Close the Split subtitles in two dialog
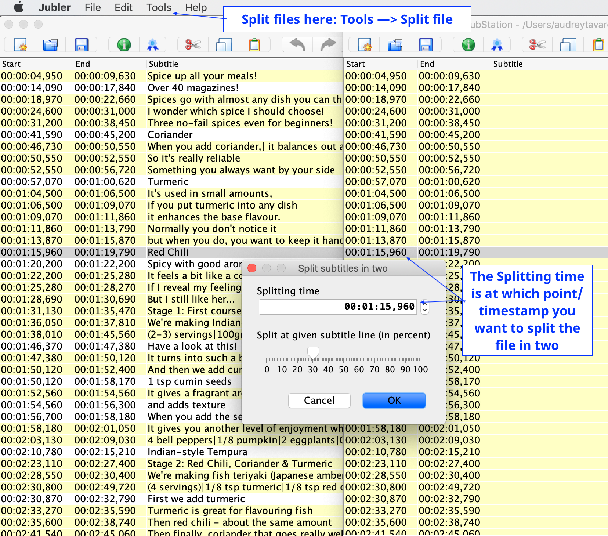The height and width of the screenshot is (536, 608). [252, 268]
